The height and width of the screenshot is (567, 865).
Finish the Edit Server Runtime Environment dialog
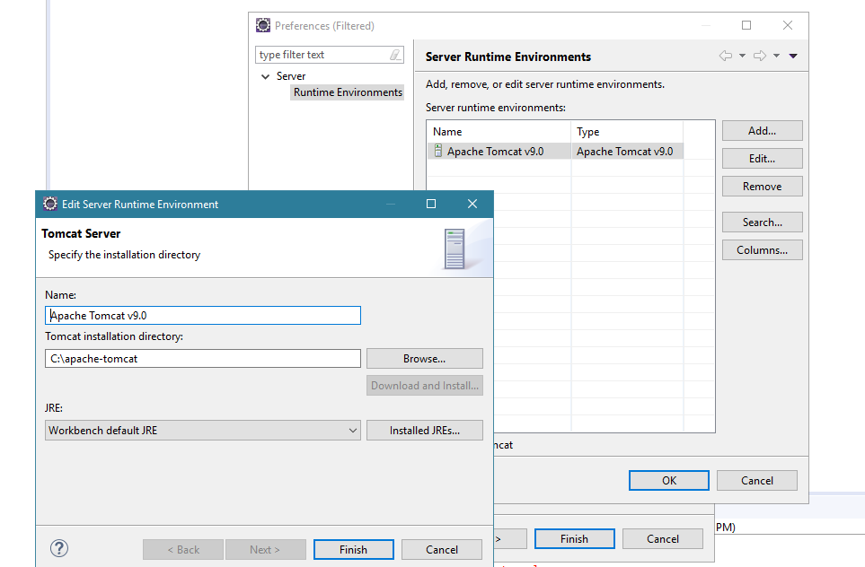(353, 549)
